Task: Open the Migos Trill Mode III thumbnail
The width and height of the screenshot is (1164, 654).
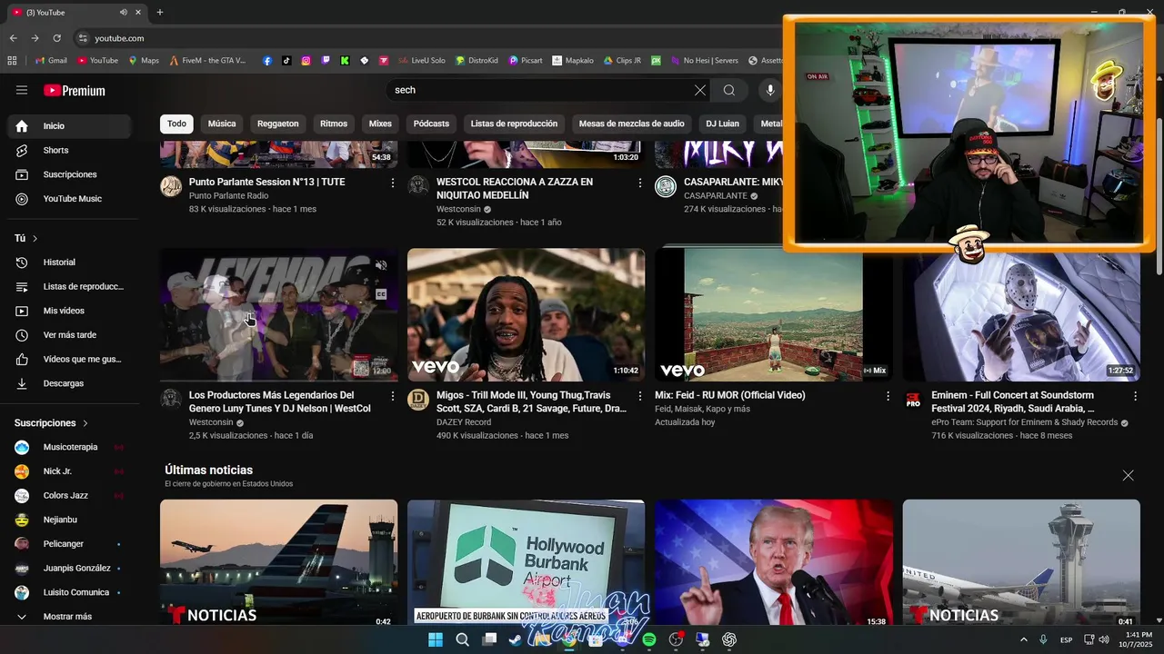Action: pyautogui.click(x=526, y=314)
